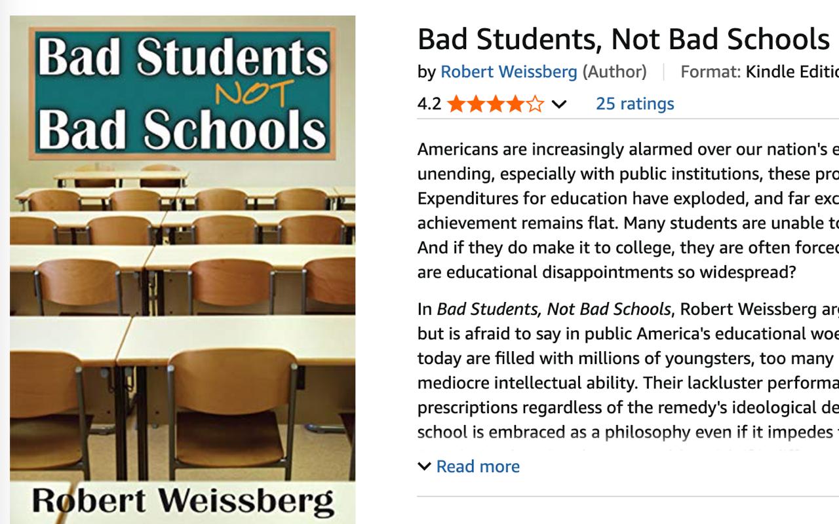Click the empty fifth rating star

coord(535,104)
